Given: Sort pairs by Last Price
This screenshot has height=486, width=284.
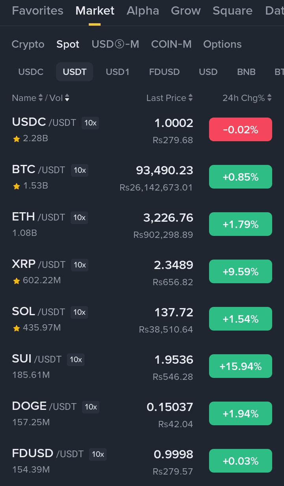Looking at the screenshot, I should 170,98.
